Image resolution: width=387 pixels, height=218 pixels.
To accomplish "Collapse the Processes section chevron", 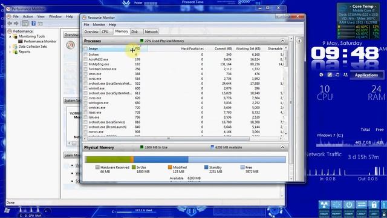I will [x=282, y=41].
